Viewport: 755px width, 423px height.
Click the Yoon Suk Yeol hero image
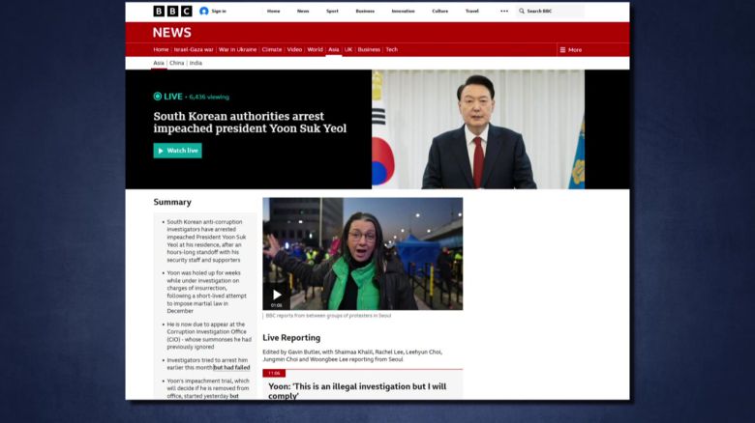coord(478,128)
